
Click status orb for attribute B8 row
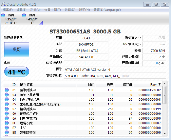(6, 132)
